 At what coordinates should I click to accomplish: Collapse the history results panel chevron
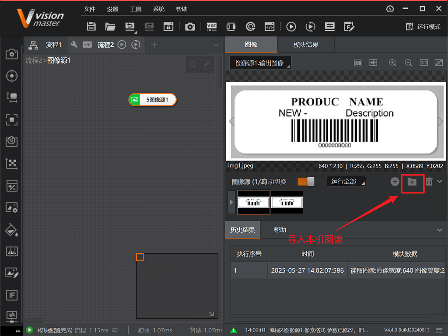pyautogui.click(x=440, y=230)
